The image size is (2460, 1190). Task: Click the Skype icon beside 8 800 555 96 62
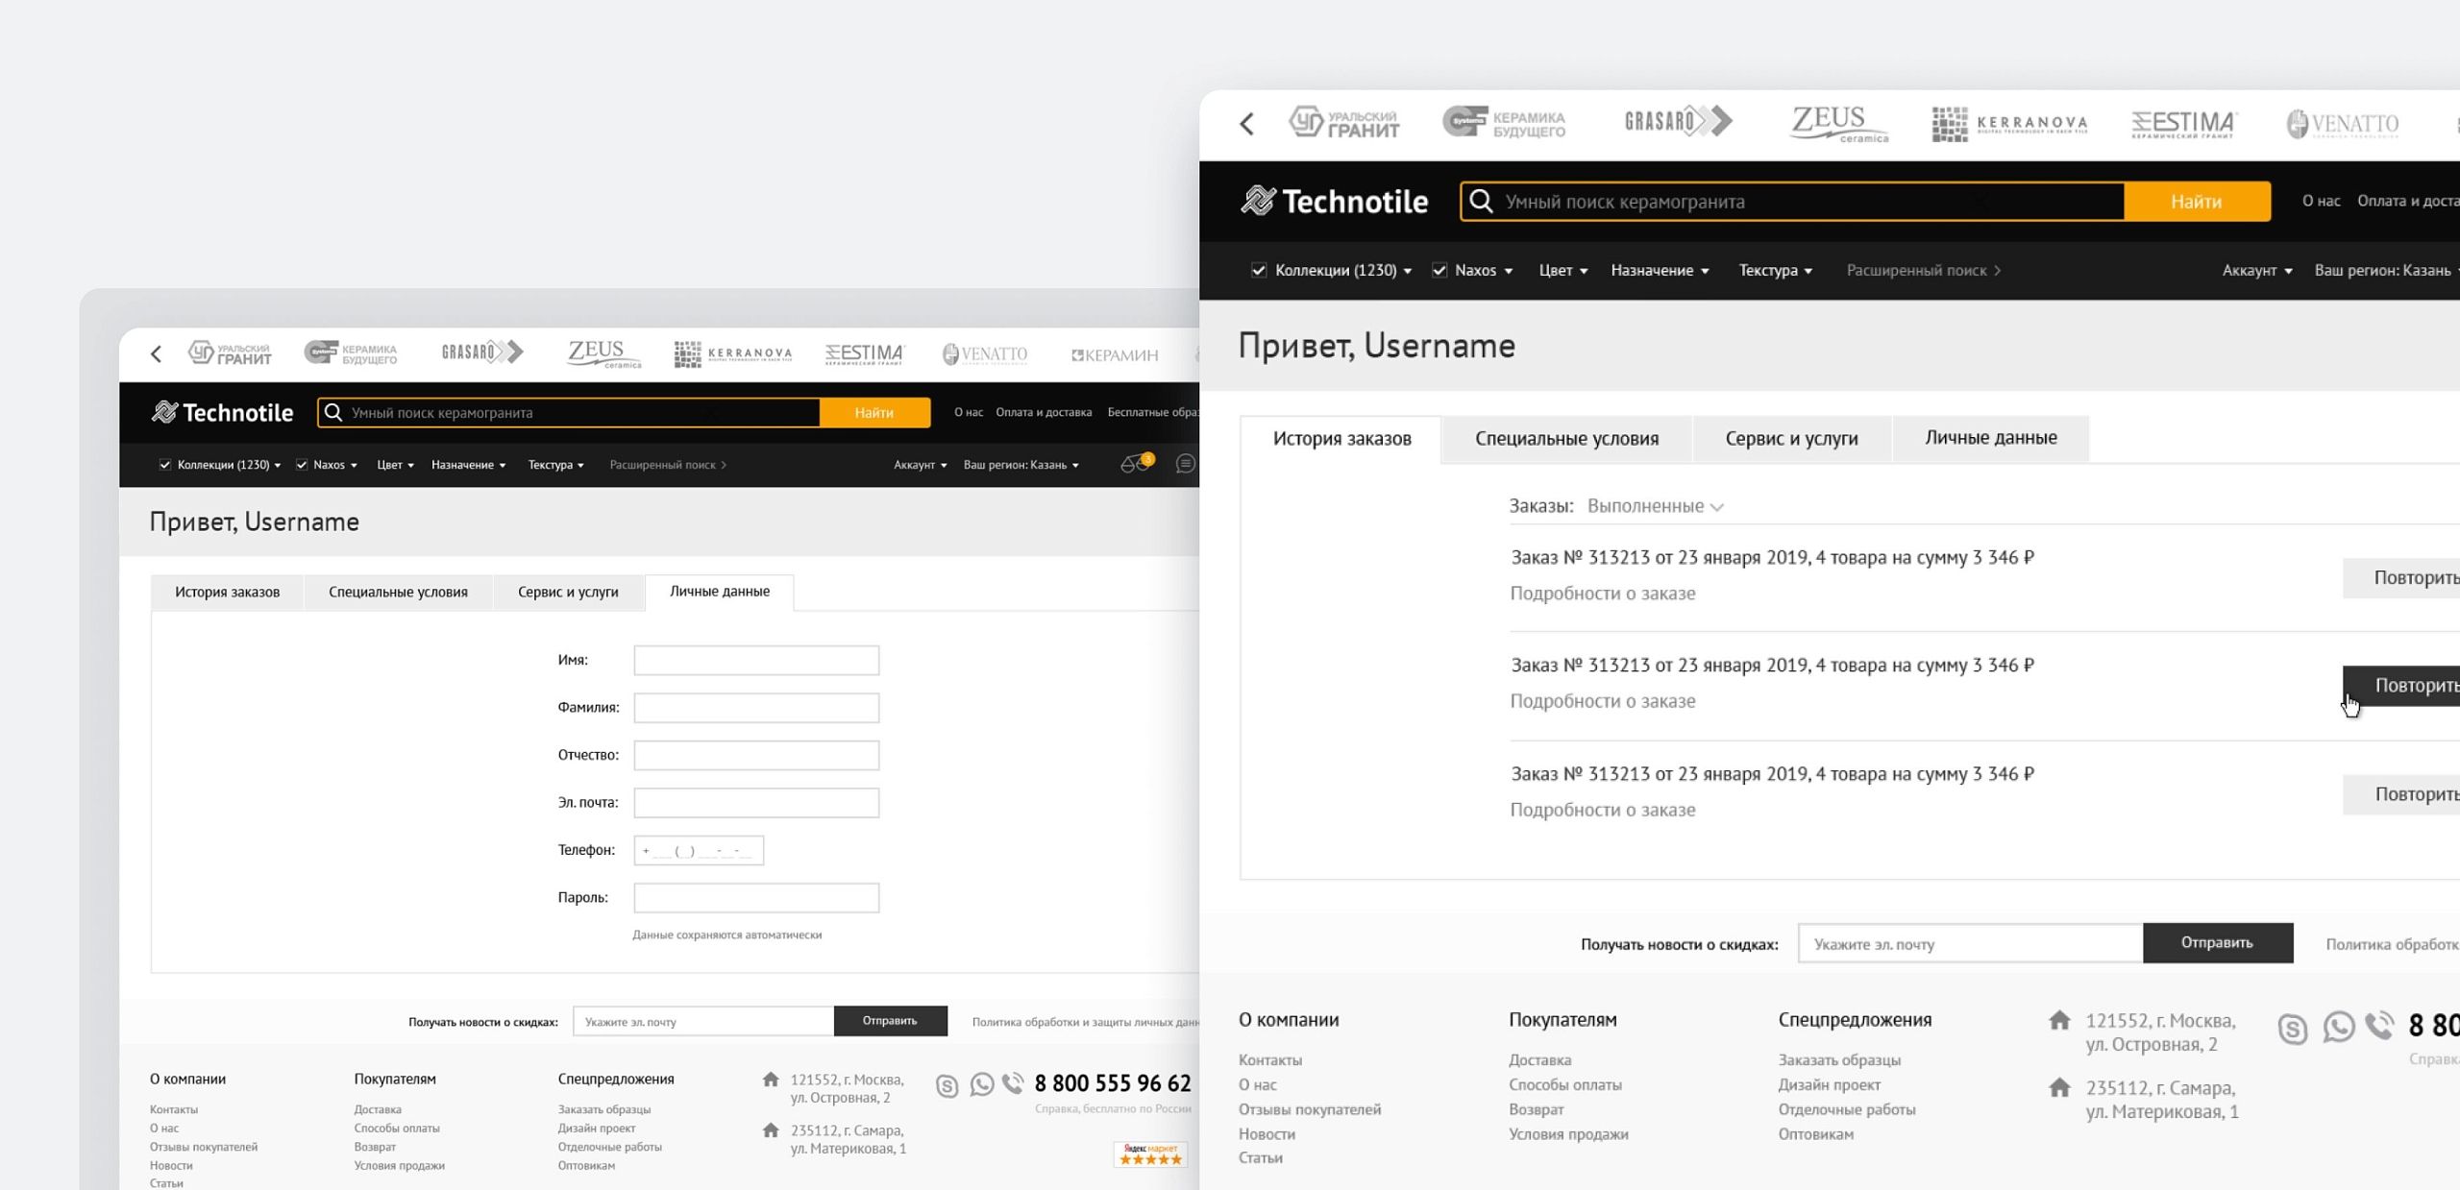(947, 1086)
